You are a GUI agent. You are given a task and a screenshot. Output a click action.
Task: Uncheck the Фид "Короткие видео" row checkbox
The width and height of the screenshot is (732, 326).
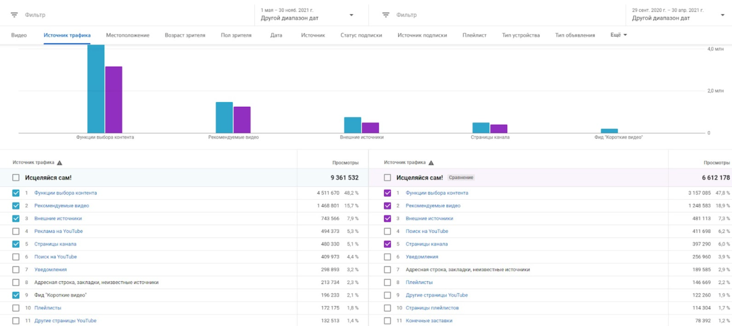click(16, 295)
